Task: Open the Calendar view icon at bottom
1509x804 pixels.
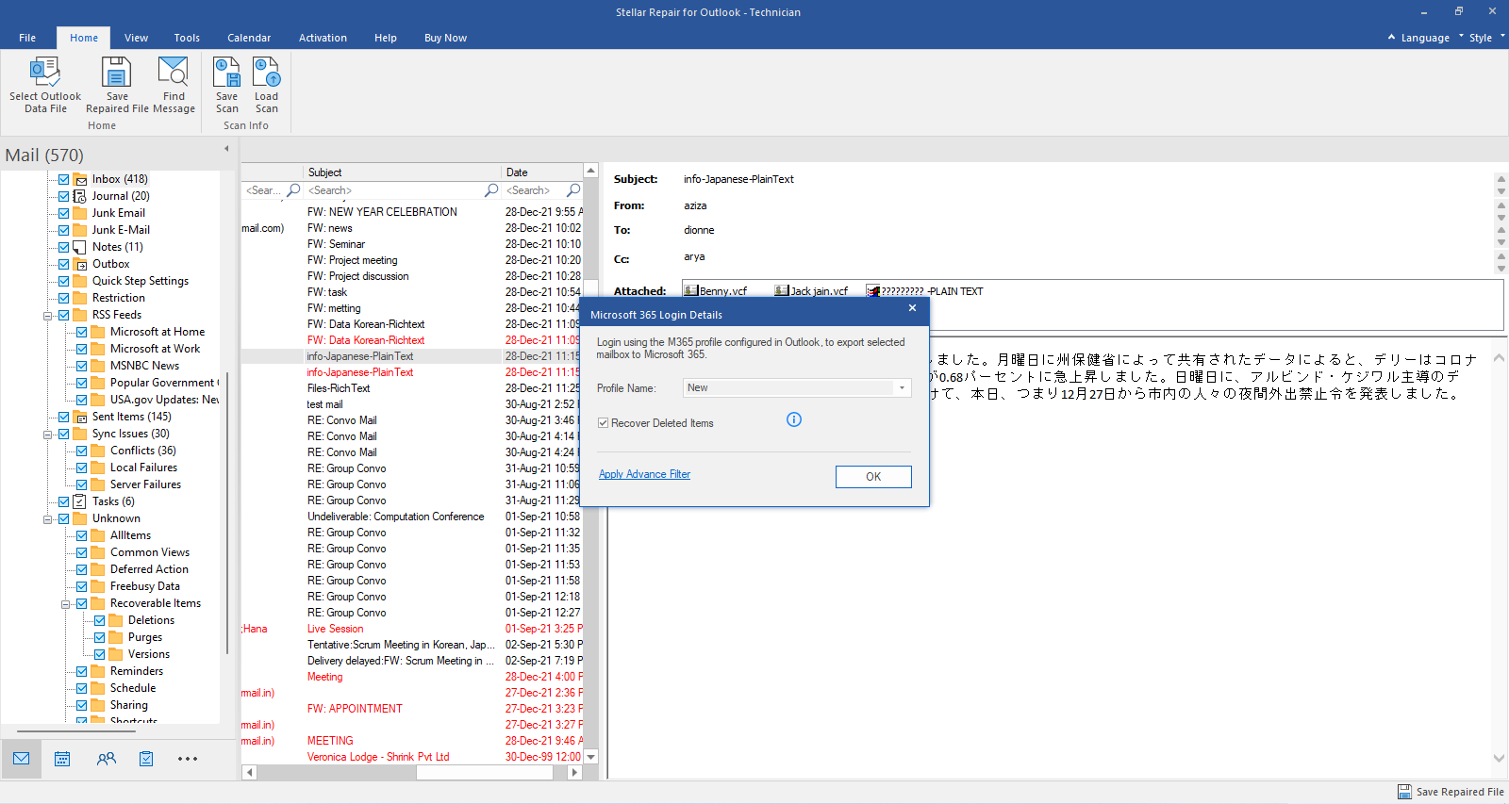Action: point(62,759)
